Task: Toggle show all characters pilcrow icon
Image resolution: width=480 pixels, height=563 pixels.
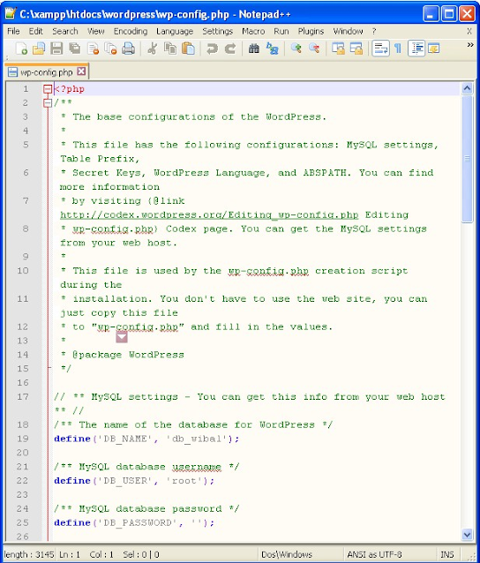Action: tap(398, 49)
